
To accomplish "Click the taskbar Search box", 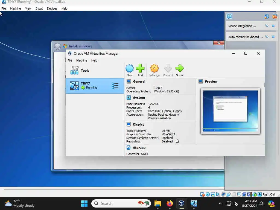I will [x=121, y=203].
